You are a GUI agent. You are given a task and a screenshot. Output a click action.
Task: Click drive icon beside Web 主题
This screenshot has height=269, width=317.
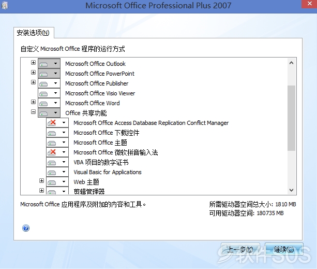[x=52, y=182]
